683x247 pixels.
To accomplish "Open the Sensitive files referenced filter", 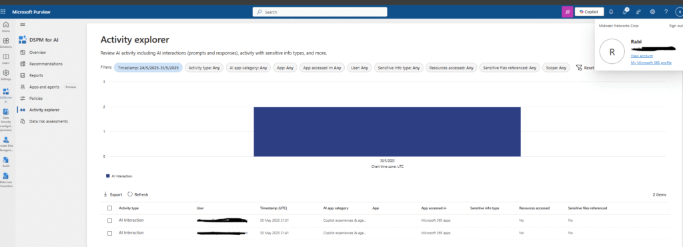I will click(510, 68).
